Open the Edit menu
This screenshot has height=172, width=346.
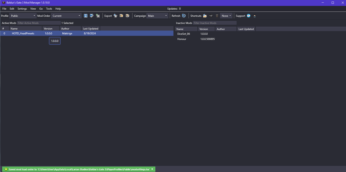coord(12,9)
